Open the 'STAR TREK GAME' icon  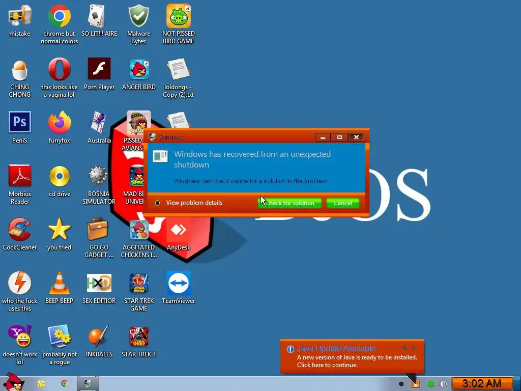click(x=139, y=283)
